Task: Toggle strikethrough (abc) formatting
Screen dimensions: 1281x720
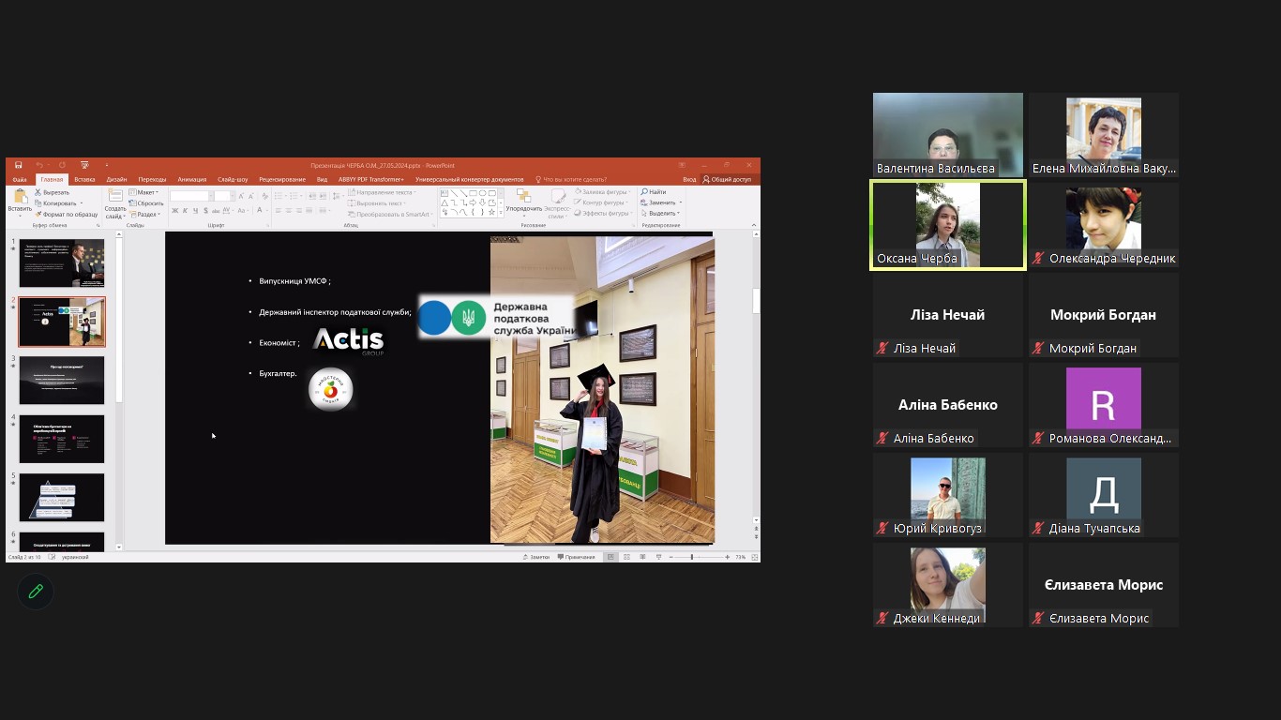Action: click(x=216, y=210)
